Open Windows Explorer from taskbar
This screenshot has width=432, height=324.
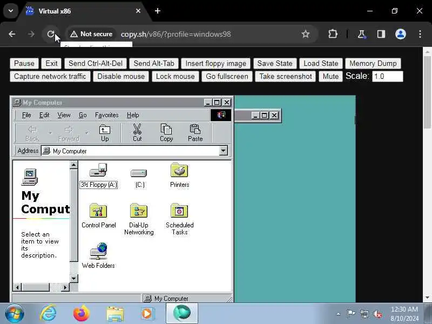115,314
